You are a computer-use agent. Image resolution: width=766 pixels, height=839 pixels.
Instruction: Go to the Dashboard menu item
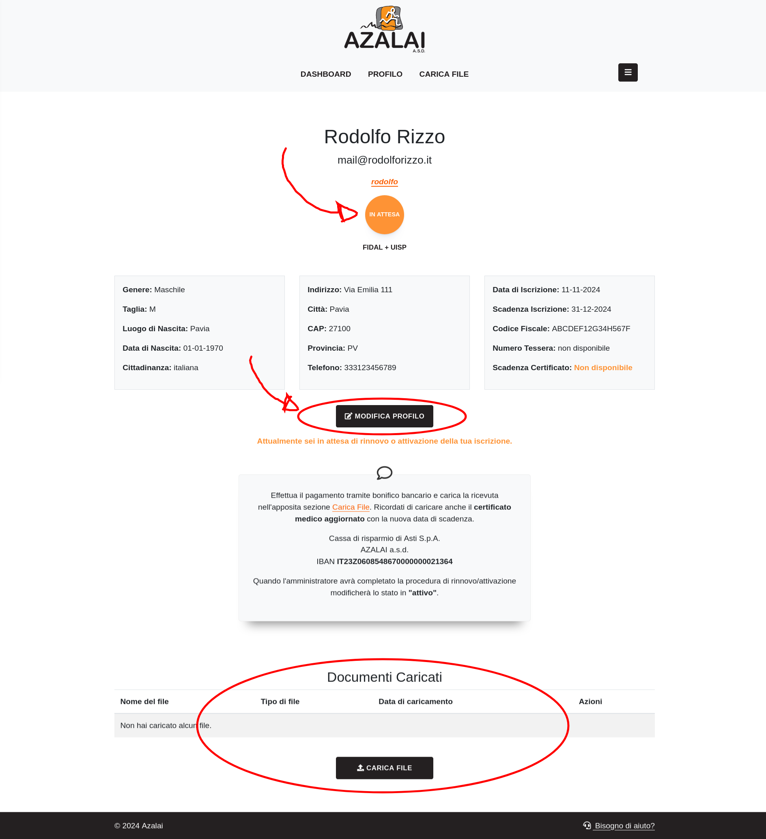pyautogui.click(x=326, y=74)
